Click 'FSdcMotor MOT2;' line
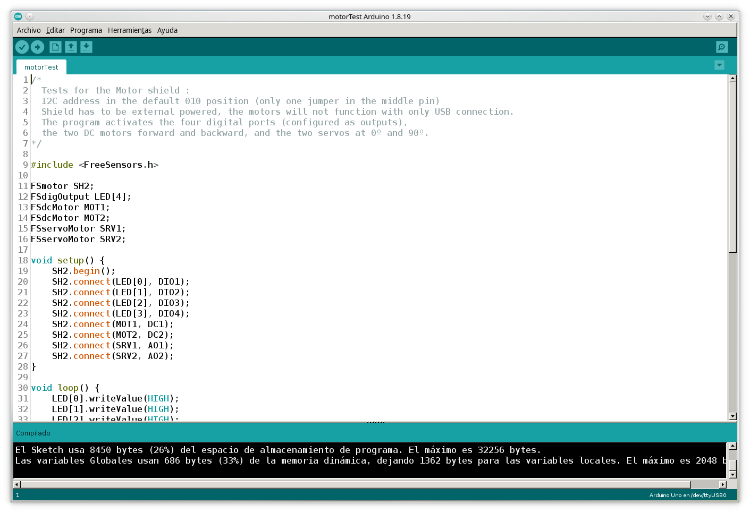The width and height of the screenshot is (750, 513). tap(70, 218)
